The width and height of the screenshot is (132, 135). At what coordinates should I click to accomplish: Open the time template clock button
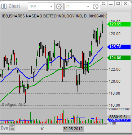[x=96, y=7]
